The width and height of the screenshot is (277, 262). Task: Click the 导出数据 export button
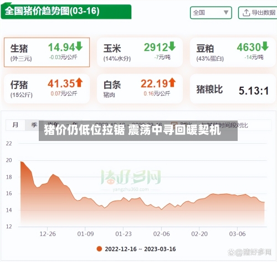click(x=258, y=13)
